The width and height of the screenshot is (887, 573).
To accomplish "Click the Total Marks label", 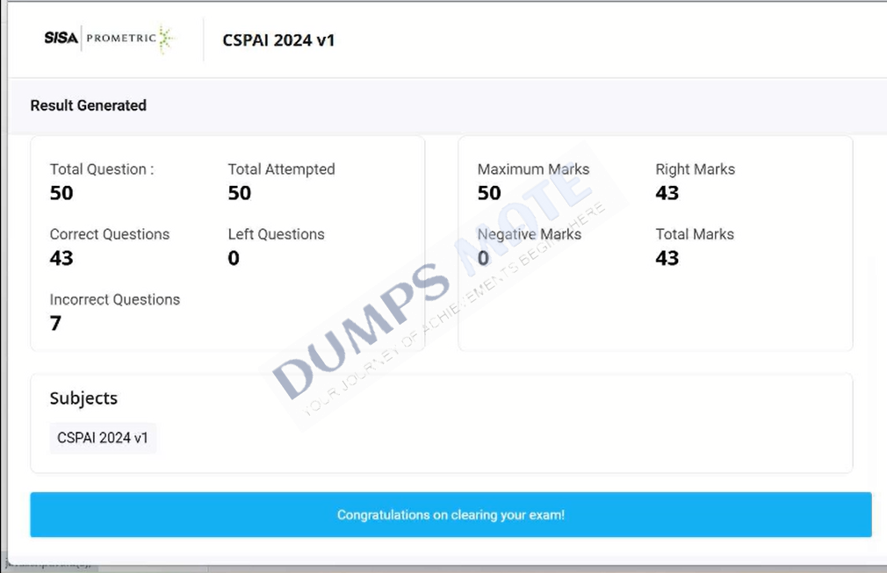I will click(x=695, y=234).
